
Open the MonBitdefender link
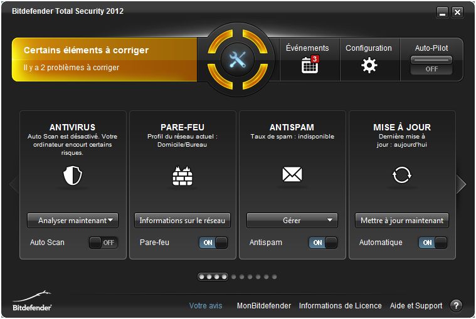point(264,306)
